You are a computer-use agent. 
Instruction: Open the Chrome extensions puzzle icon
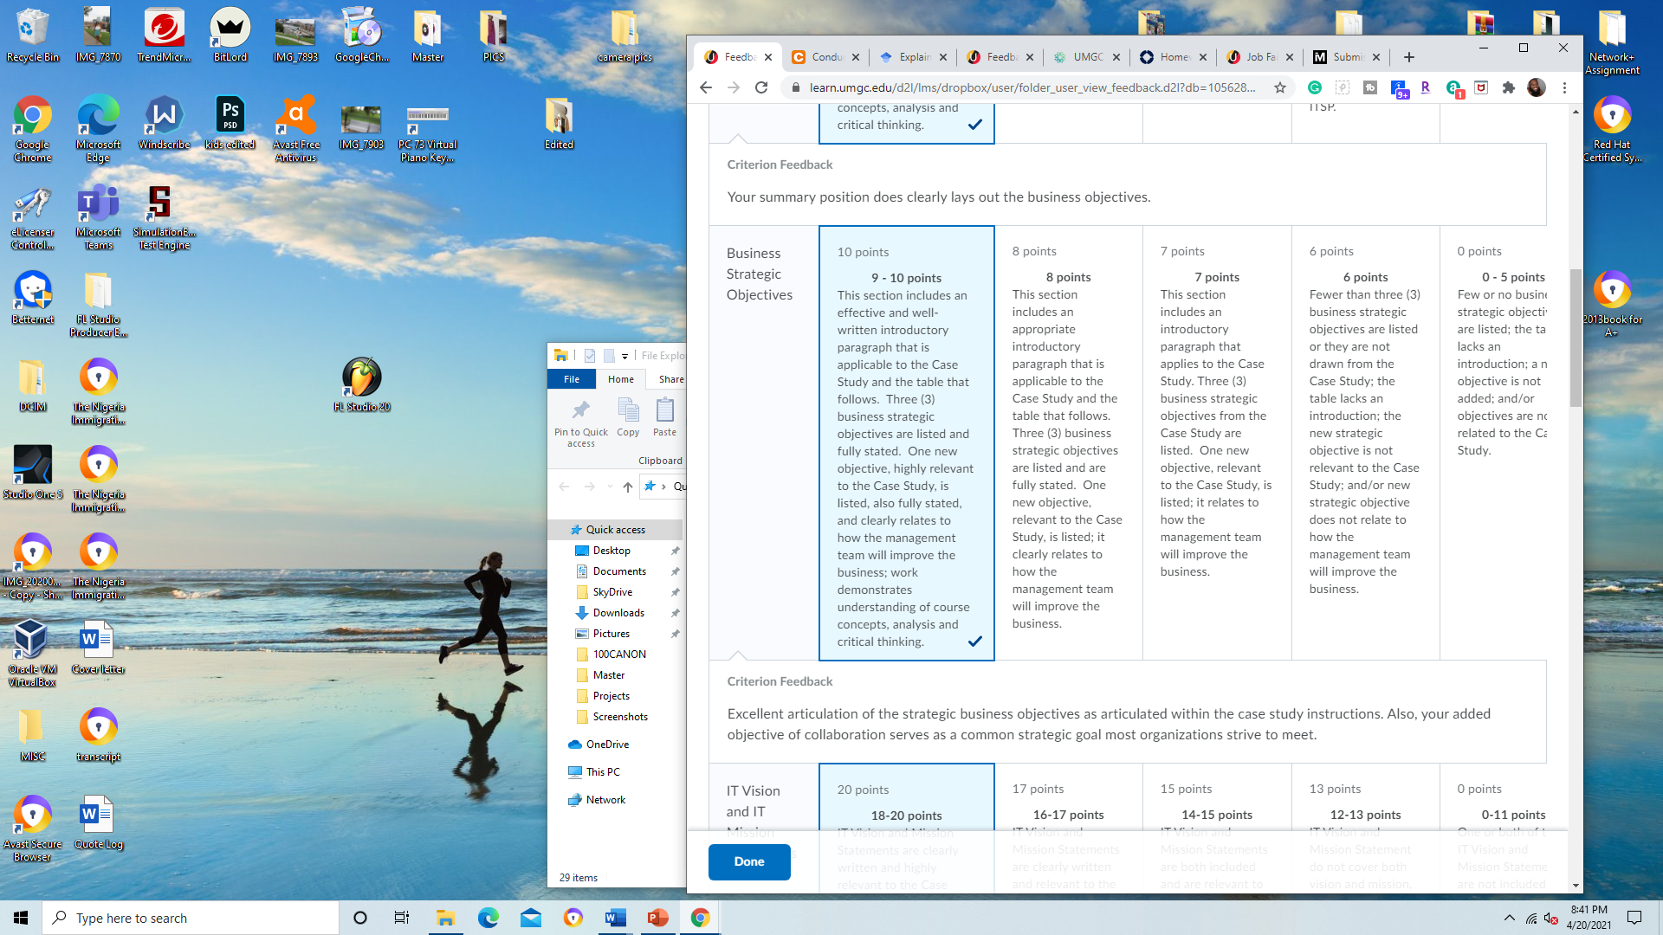[x=1509, y=87]
